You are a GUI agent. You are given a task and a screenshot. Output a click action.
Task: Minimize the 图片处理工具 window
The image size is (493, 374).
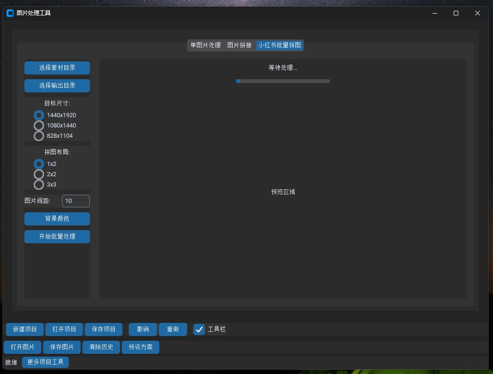435,13
